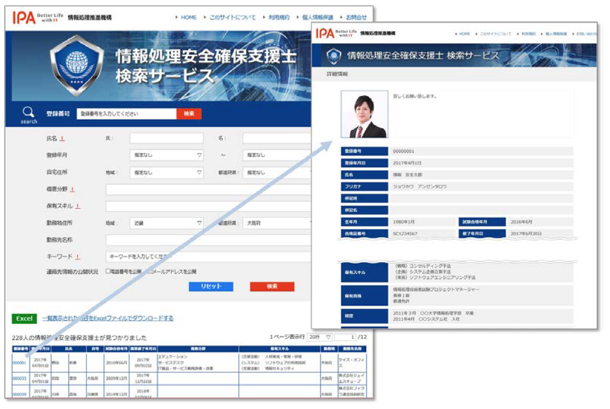This screenshot has width=610, height=409.
Task: Click the 2017年4月1日 registration date value
Action: pos(407,163)
